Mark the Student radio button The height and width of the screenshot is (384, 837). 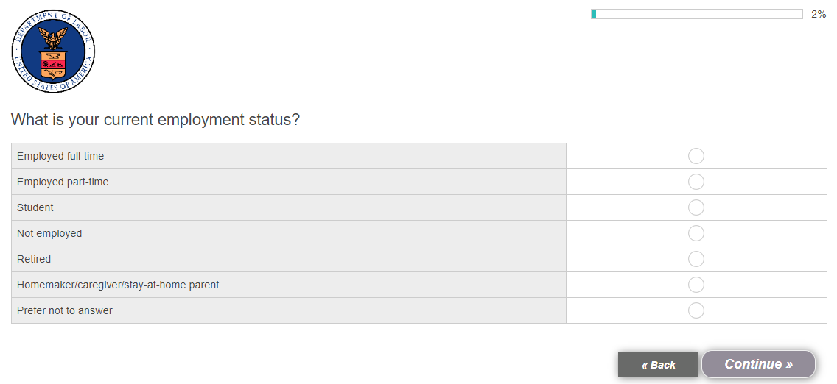(696, 207)
